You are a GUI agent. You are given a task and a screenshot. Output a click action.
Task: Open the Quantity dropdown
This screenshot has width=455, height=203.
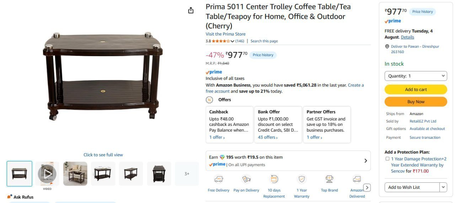pyautogui.click(x=416, y=76)
